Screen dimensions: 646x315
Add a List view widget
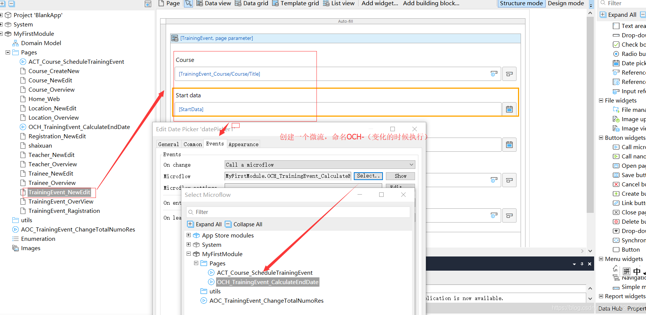tap(339, 3)
